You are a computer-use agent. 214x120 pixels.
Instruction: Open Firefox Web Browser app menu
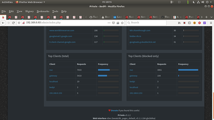pyautogui.click(x=30, y=2)
